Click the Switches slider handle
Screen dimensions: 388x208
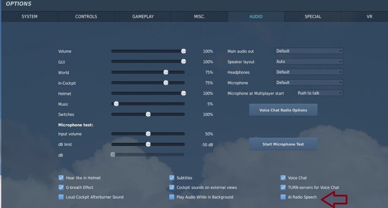pyautogui.click(x=148, y=114)
